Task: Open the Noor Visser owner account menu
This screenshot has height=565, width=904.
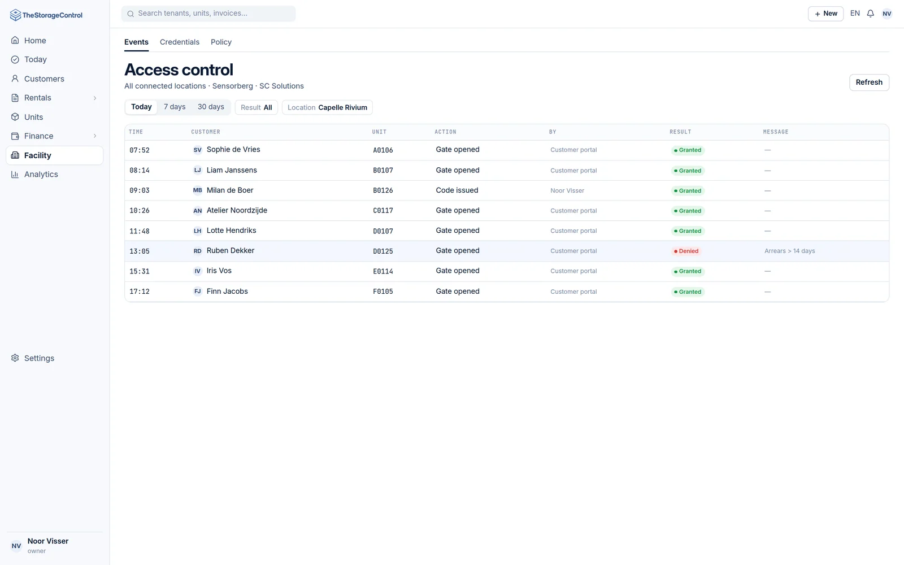Action: click(55, 546)
